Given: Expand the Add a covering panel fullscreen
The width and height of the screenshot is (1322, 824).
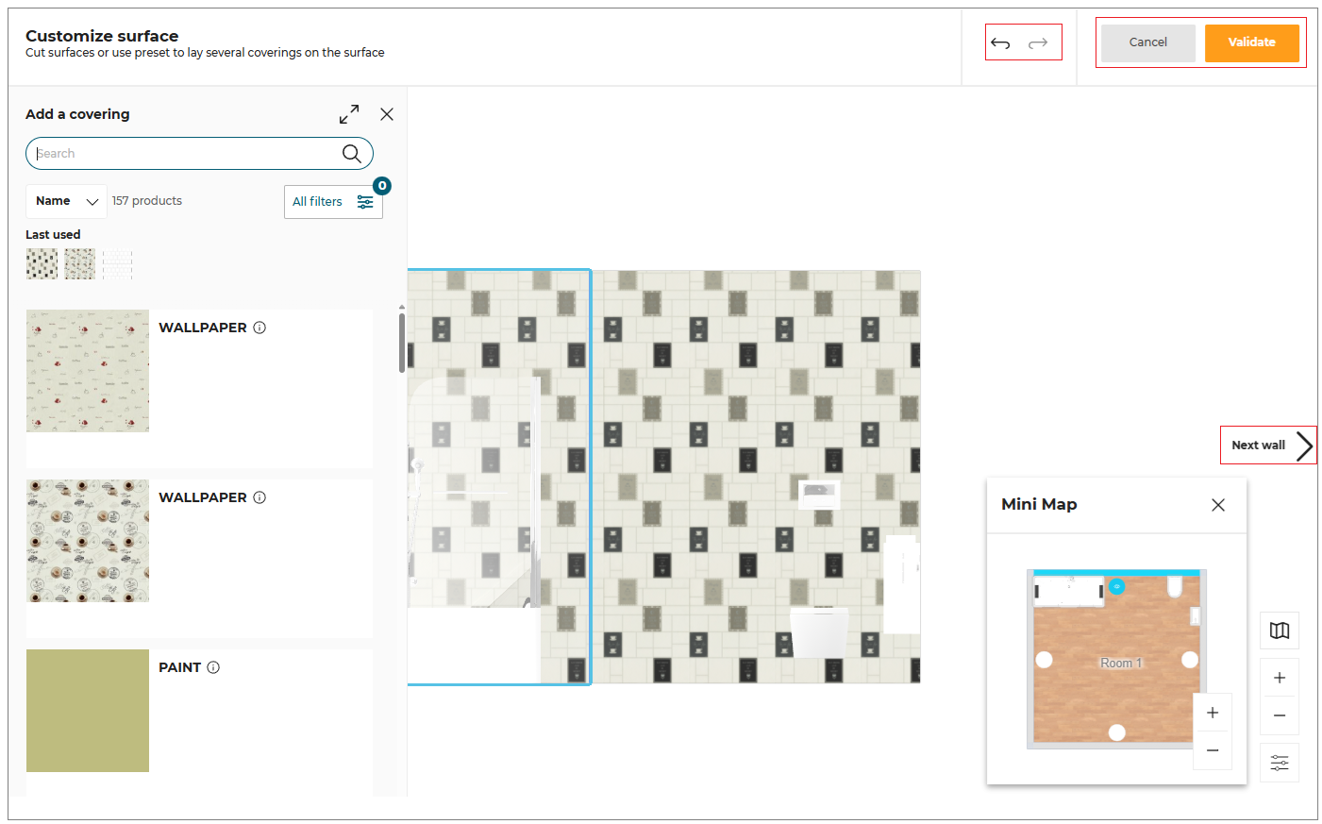Looking at the screenshot, I should [x=348, y=113].
